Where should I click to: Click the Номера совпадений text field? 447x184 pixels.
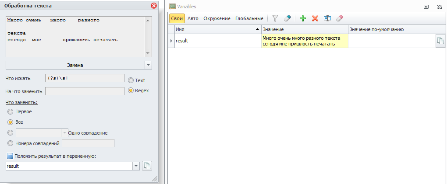(x=88, y=143)
